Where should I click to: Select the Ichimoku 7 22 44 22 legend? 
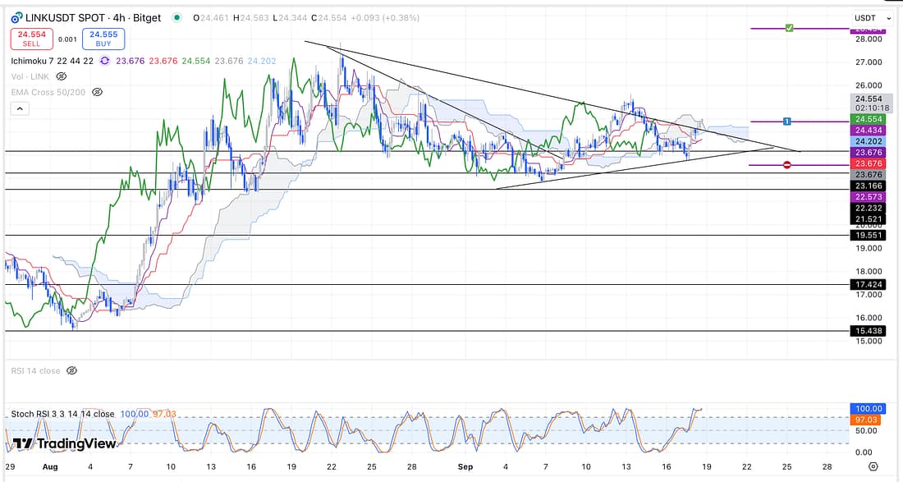tap(53, 60)
